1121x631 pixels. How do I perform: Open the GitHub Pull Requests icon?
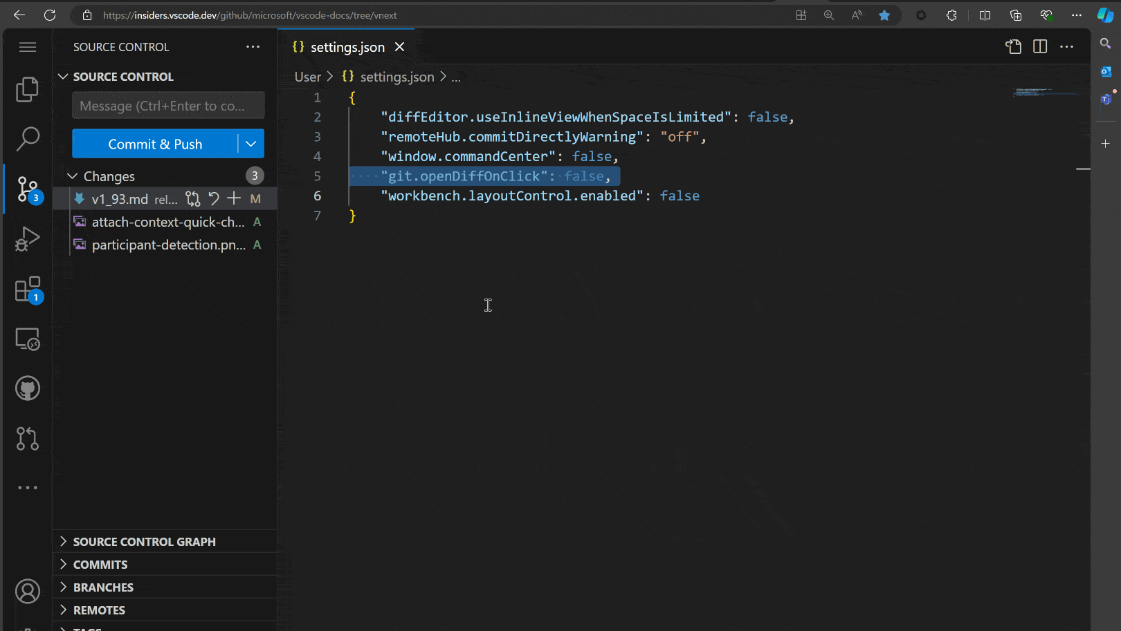pos(28,438)
